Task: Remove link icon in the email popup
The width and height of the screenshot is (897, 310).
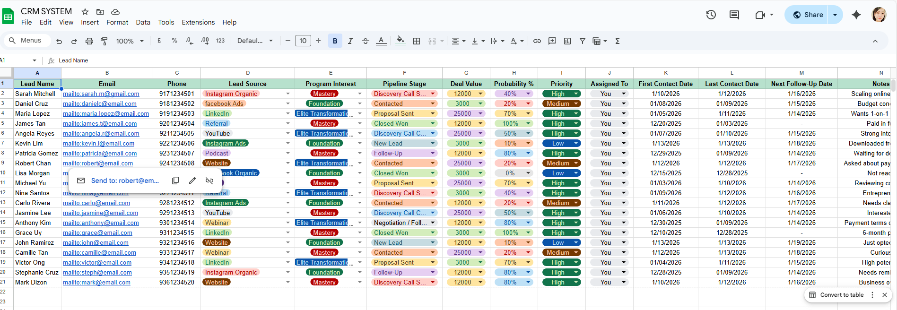Action: click(x=209, y=181)
